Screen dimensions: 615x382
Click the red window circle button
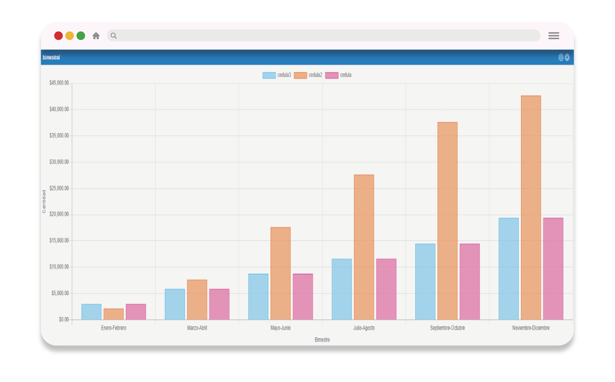tap(59, 36)
